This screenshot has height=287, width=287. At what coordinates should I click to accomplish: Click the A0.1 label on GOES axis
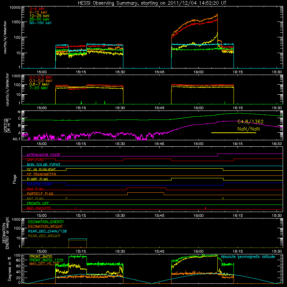point(17,139)
